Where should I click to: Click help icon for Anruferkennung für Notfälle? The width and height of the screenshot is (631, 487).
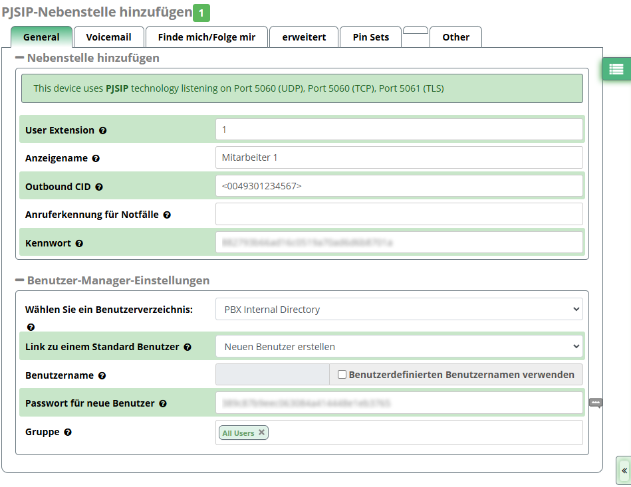click(x=167, y=215)
